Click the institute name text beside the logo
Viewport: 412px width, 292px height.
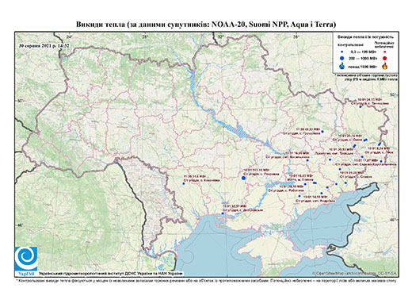click(x=111, y=273)
